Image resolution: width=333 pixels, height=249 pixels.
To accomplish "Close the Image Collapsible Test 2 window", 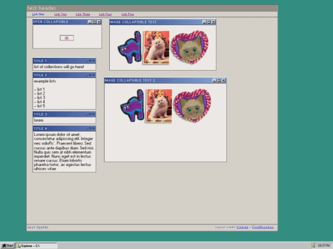I will 224,81.
